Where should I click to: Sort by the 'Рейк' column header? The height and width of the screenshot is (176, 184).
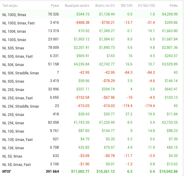[x=174, y=6]
